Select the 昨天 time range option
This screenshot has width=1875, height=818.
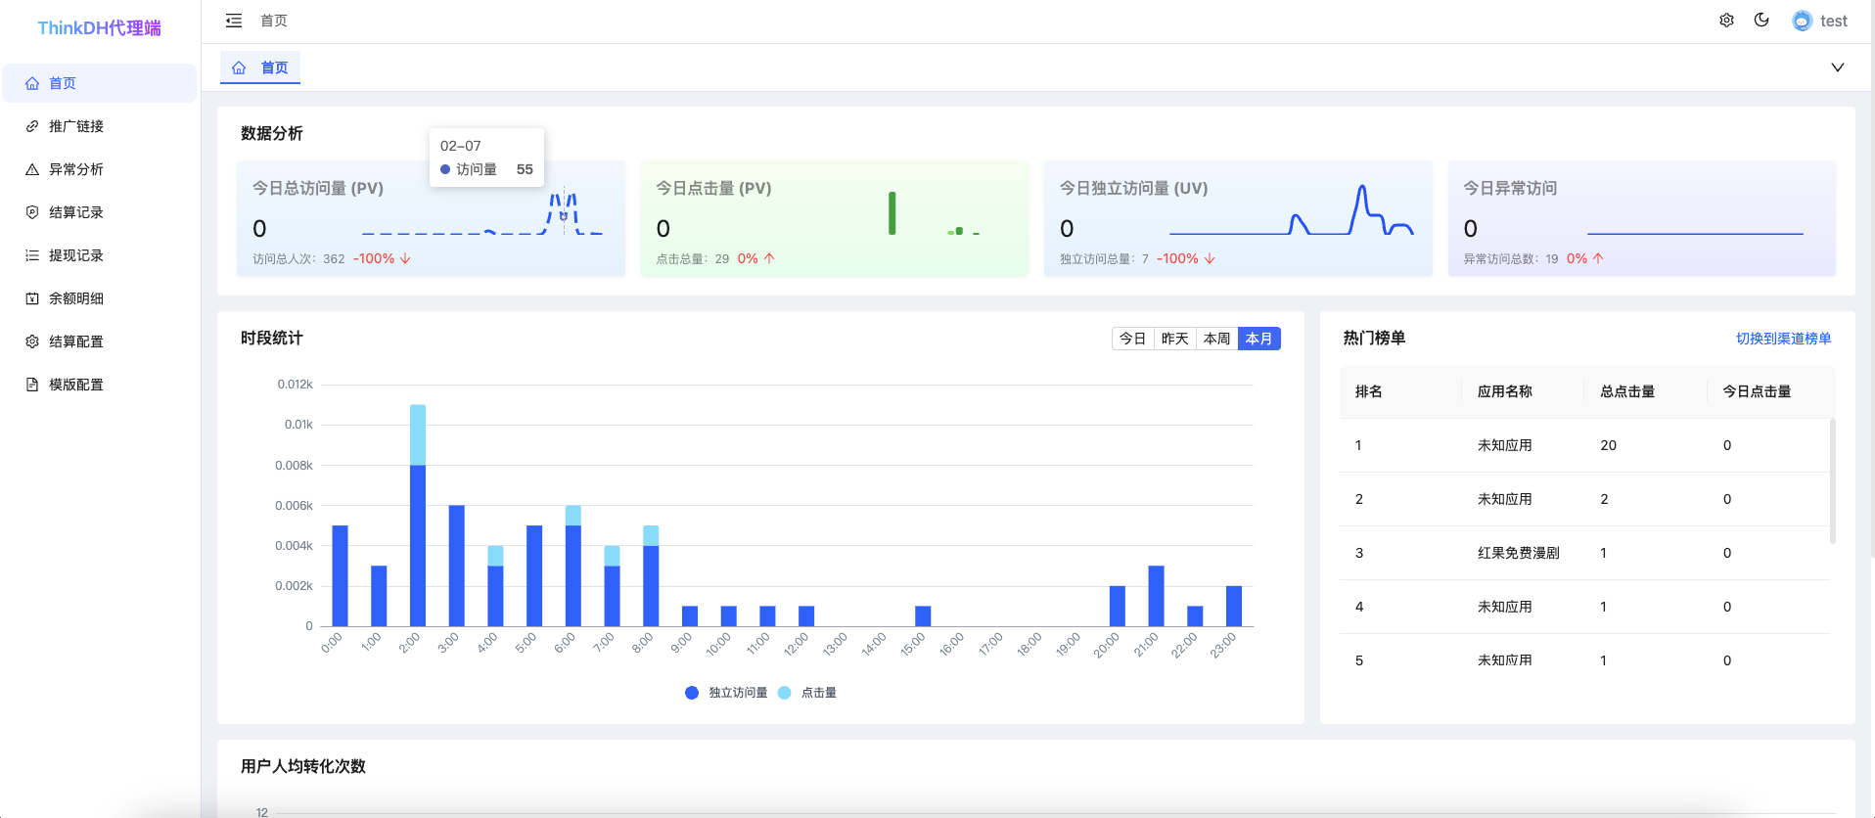pos(1174,339)
